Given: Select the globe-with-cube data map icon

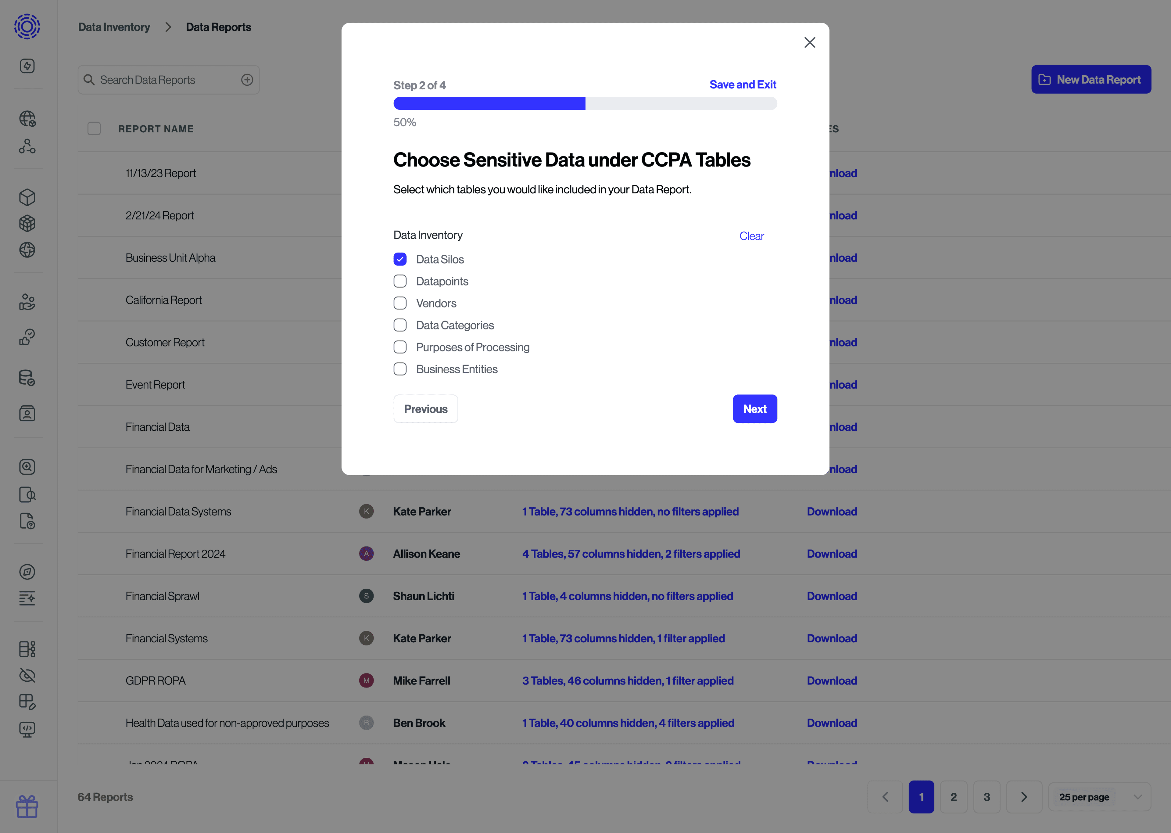Looking at the screenshot, I should 27,118.
